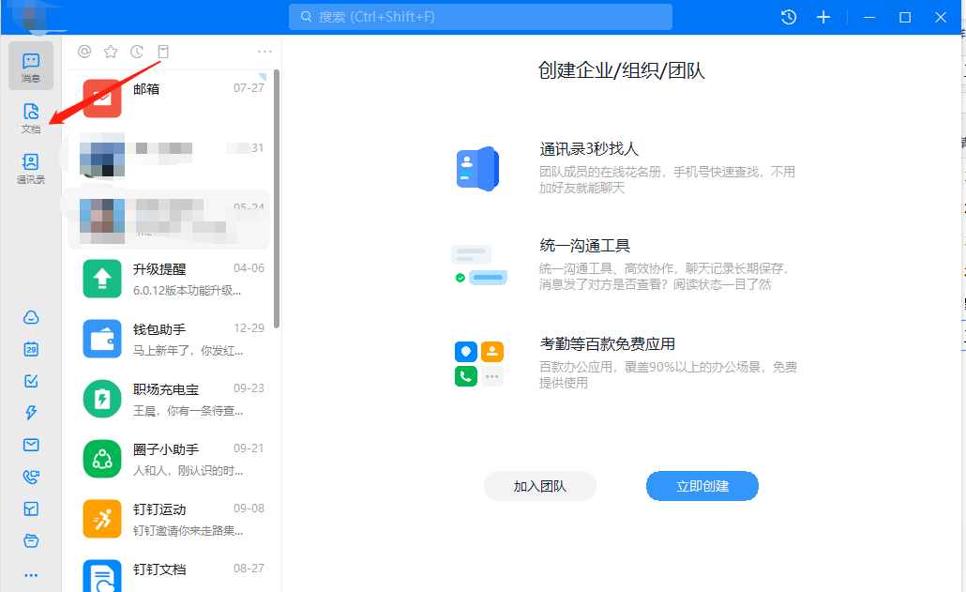Click the @ mentions filter icon

coord(84,52)
